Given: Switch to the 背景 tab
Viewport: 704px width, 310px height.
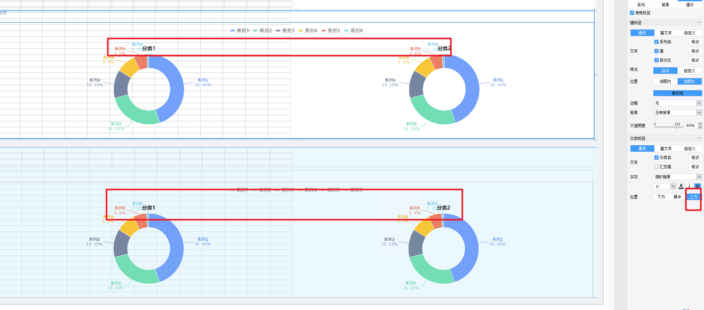Looking at the screenshot, I should coord(665,5).
